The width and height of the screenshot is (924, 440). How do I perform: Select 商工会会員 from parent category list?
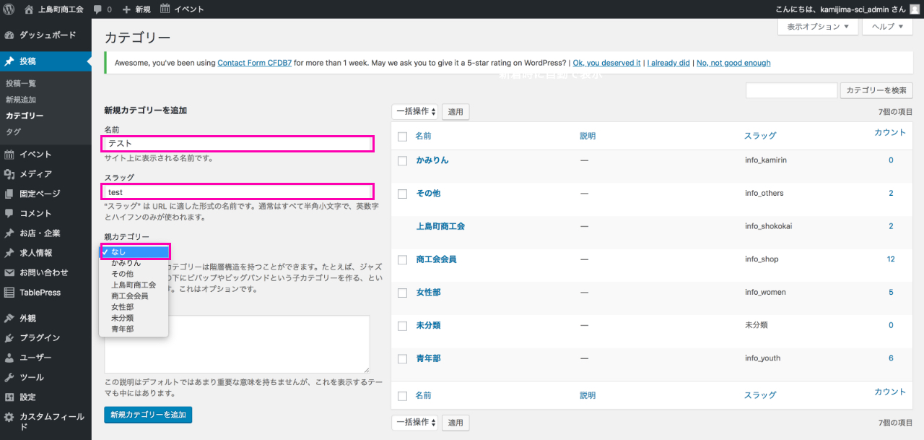(130, 296)
